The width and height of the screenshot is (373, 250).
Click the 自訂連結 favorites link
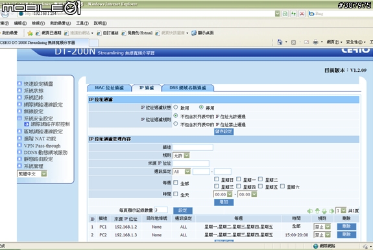pyautogui.click(x=108, y=33)
